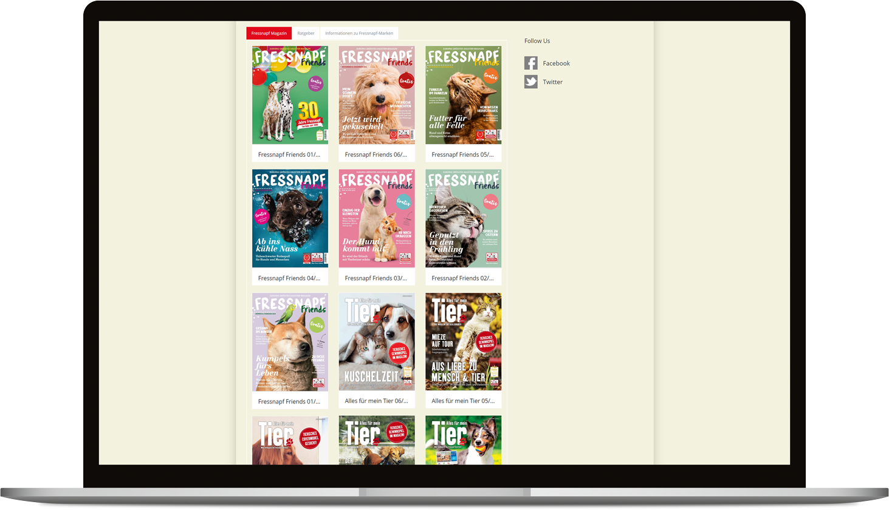Open the 'Kuschelzeit' Alles für mein Tier cover
The height and width of the screenshot is (510, 889).
click(x=377, y=342)
